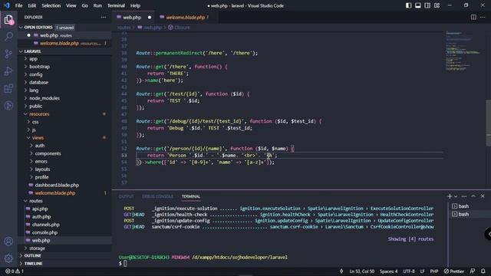Open the Selection menu
491x276 pixels.
coord(51,5)
